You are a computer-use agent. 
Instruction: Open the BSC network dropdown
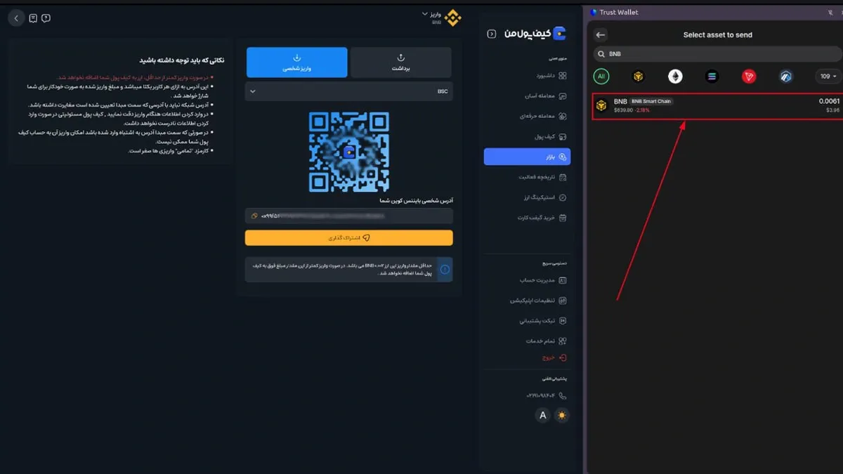point(348,91)
